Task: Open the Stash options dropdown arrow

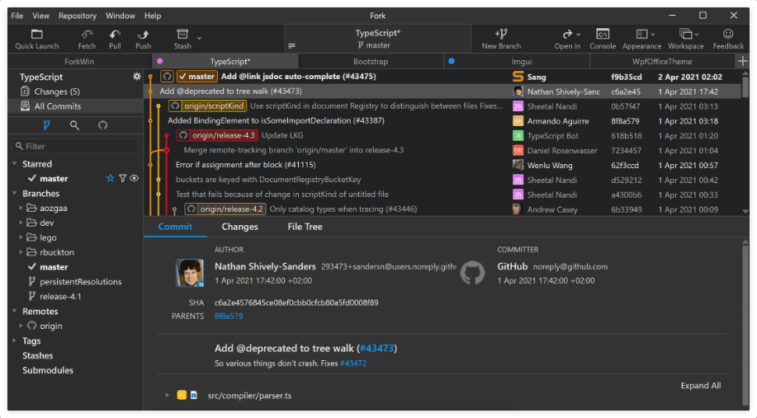Action: [x=200, y=38]
